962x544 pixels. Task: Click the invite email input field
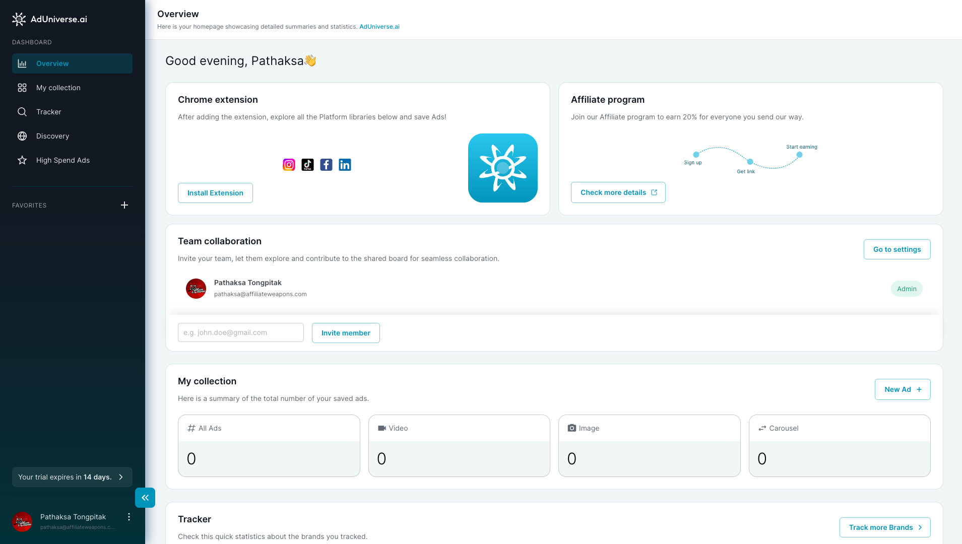(x=240, y=332)
